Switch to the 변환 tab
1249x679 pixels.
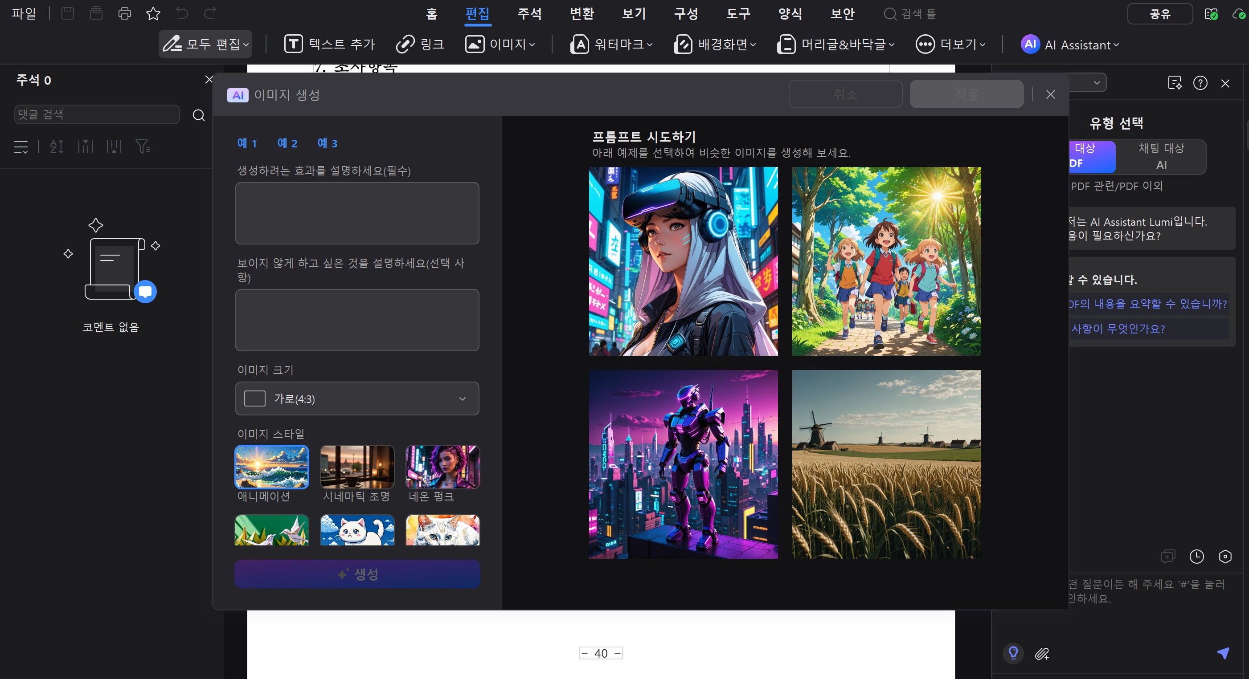[582, 13]
